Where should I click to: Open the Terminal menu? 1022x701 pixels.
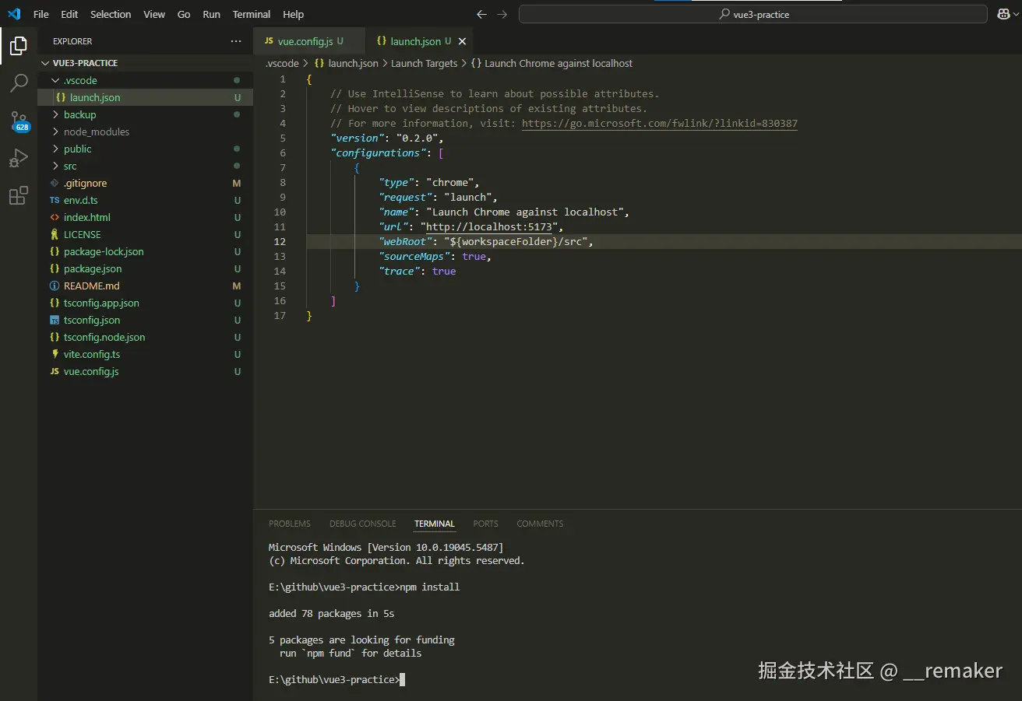pos(252,15)
